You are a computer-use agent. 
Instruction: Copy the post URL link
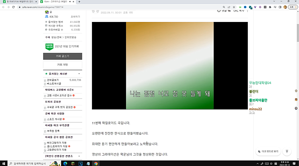point(239,11)
